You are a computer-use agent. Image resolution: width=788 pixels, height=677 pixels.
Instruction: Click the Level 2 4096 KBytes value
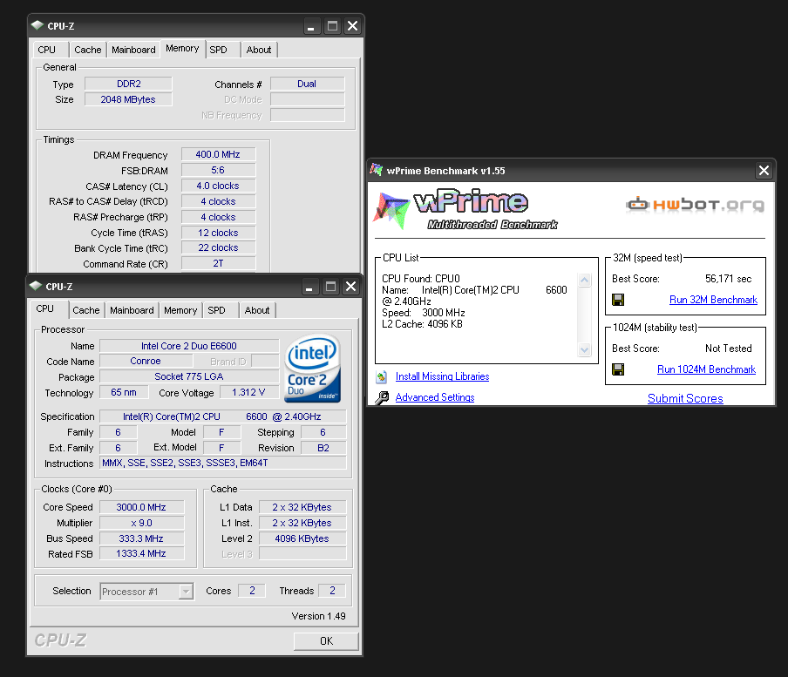302,538
